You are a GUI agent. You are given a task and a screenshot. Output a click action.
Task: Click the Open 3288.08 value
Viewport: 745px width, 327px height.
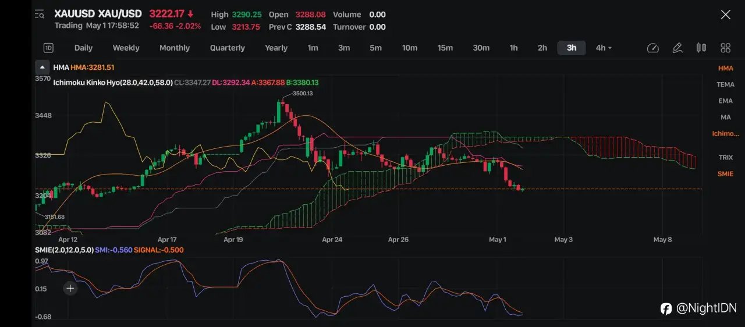(x=311, y=15)
